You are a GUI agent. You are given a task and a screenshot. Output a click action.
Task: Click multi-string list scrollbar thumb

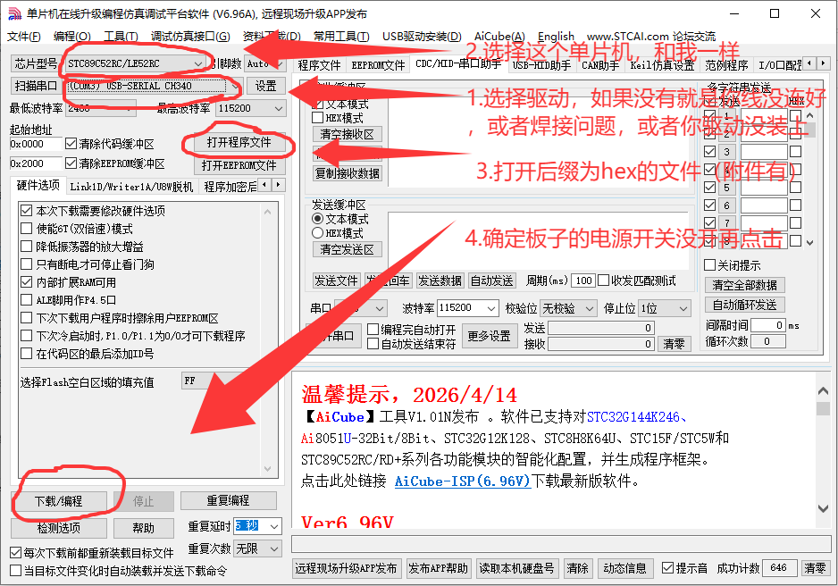(809, 130)
